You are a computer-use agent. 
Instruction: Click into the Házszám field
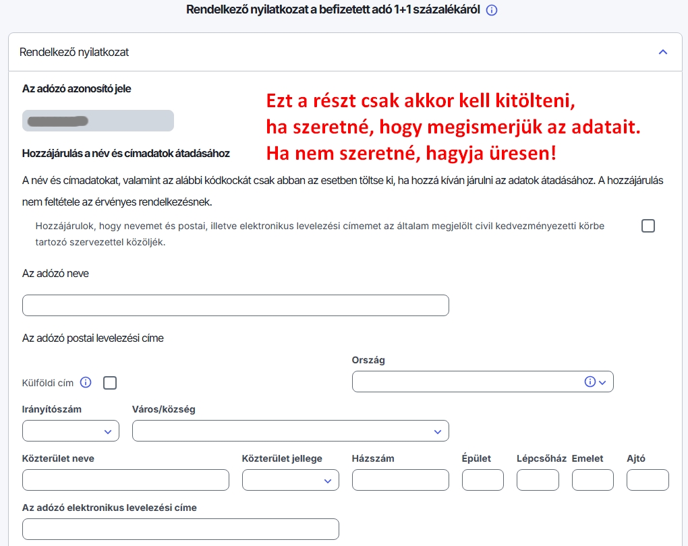(x=400, y=480)
